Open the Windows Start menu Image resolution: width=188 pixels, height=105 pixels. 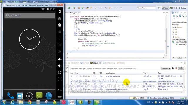4,102
